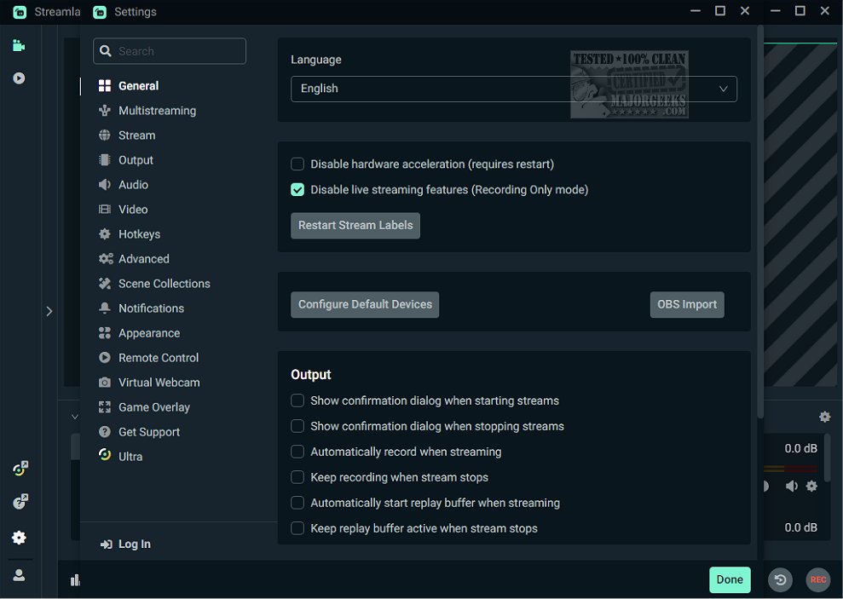Click inside the settings search field
This screenshot has height=599, width=843.
coord(169,51)
